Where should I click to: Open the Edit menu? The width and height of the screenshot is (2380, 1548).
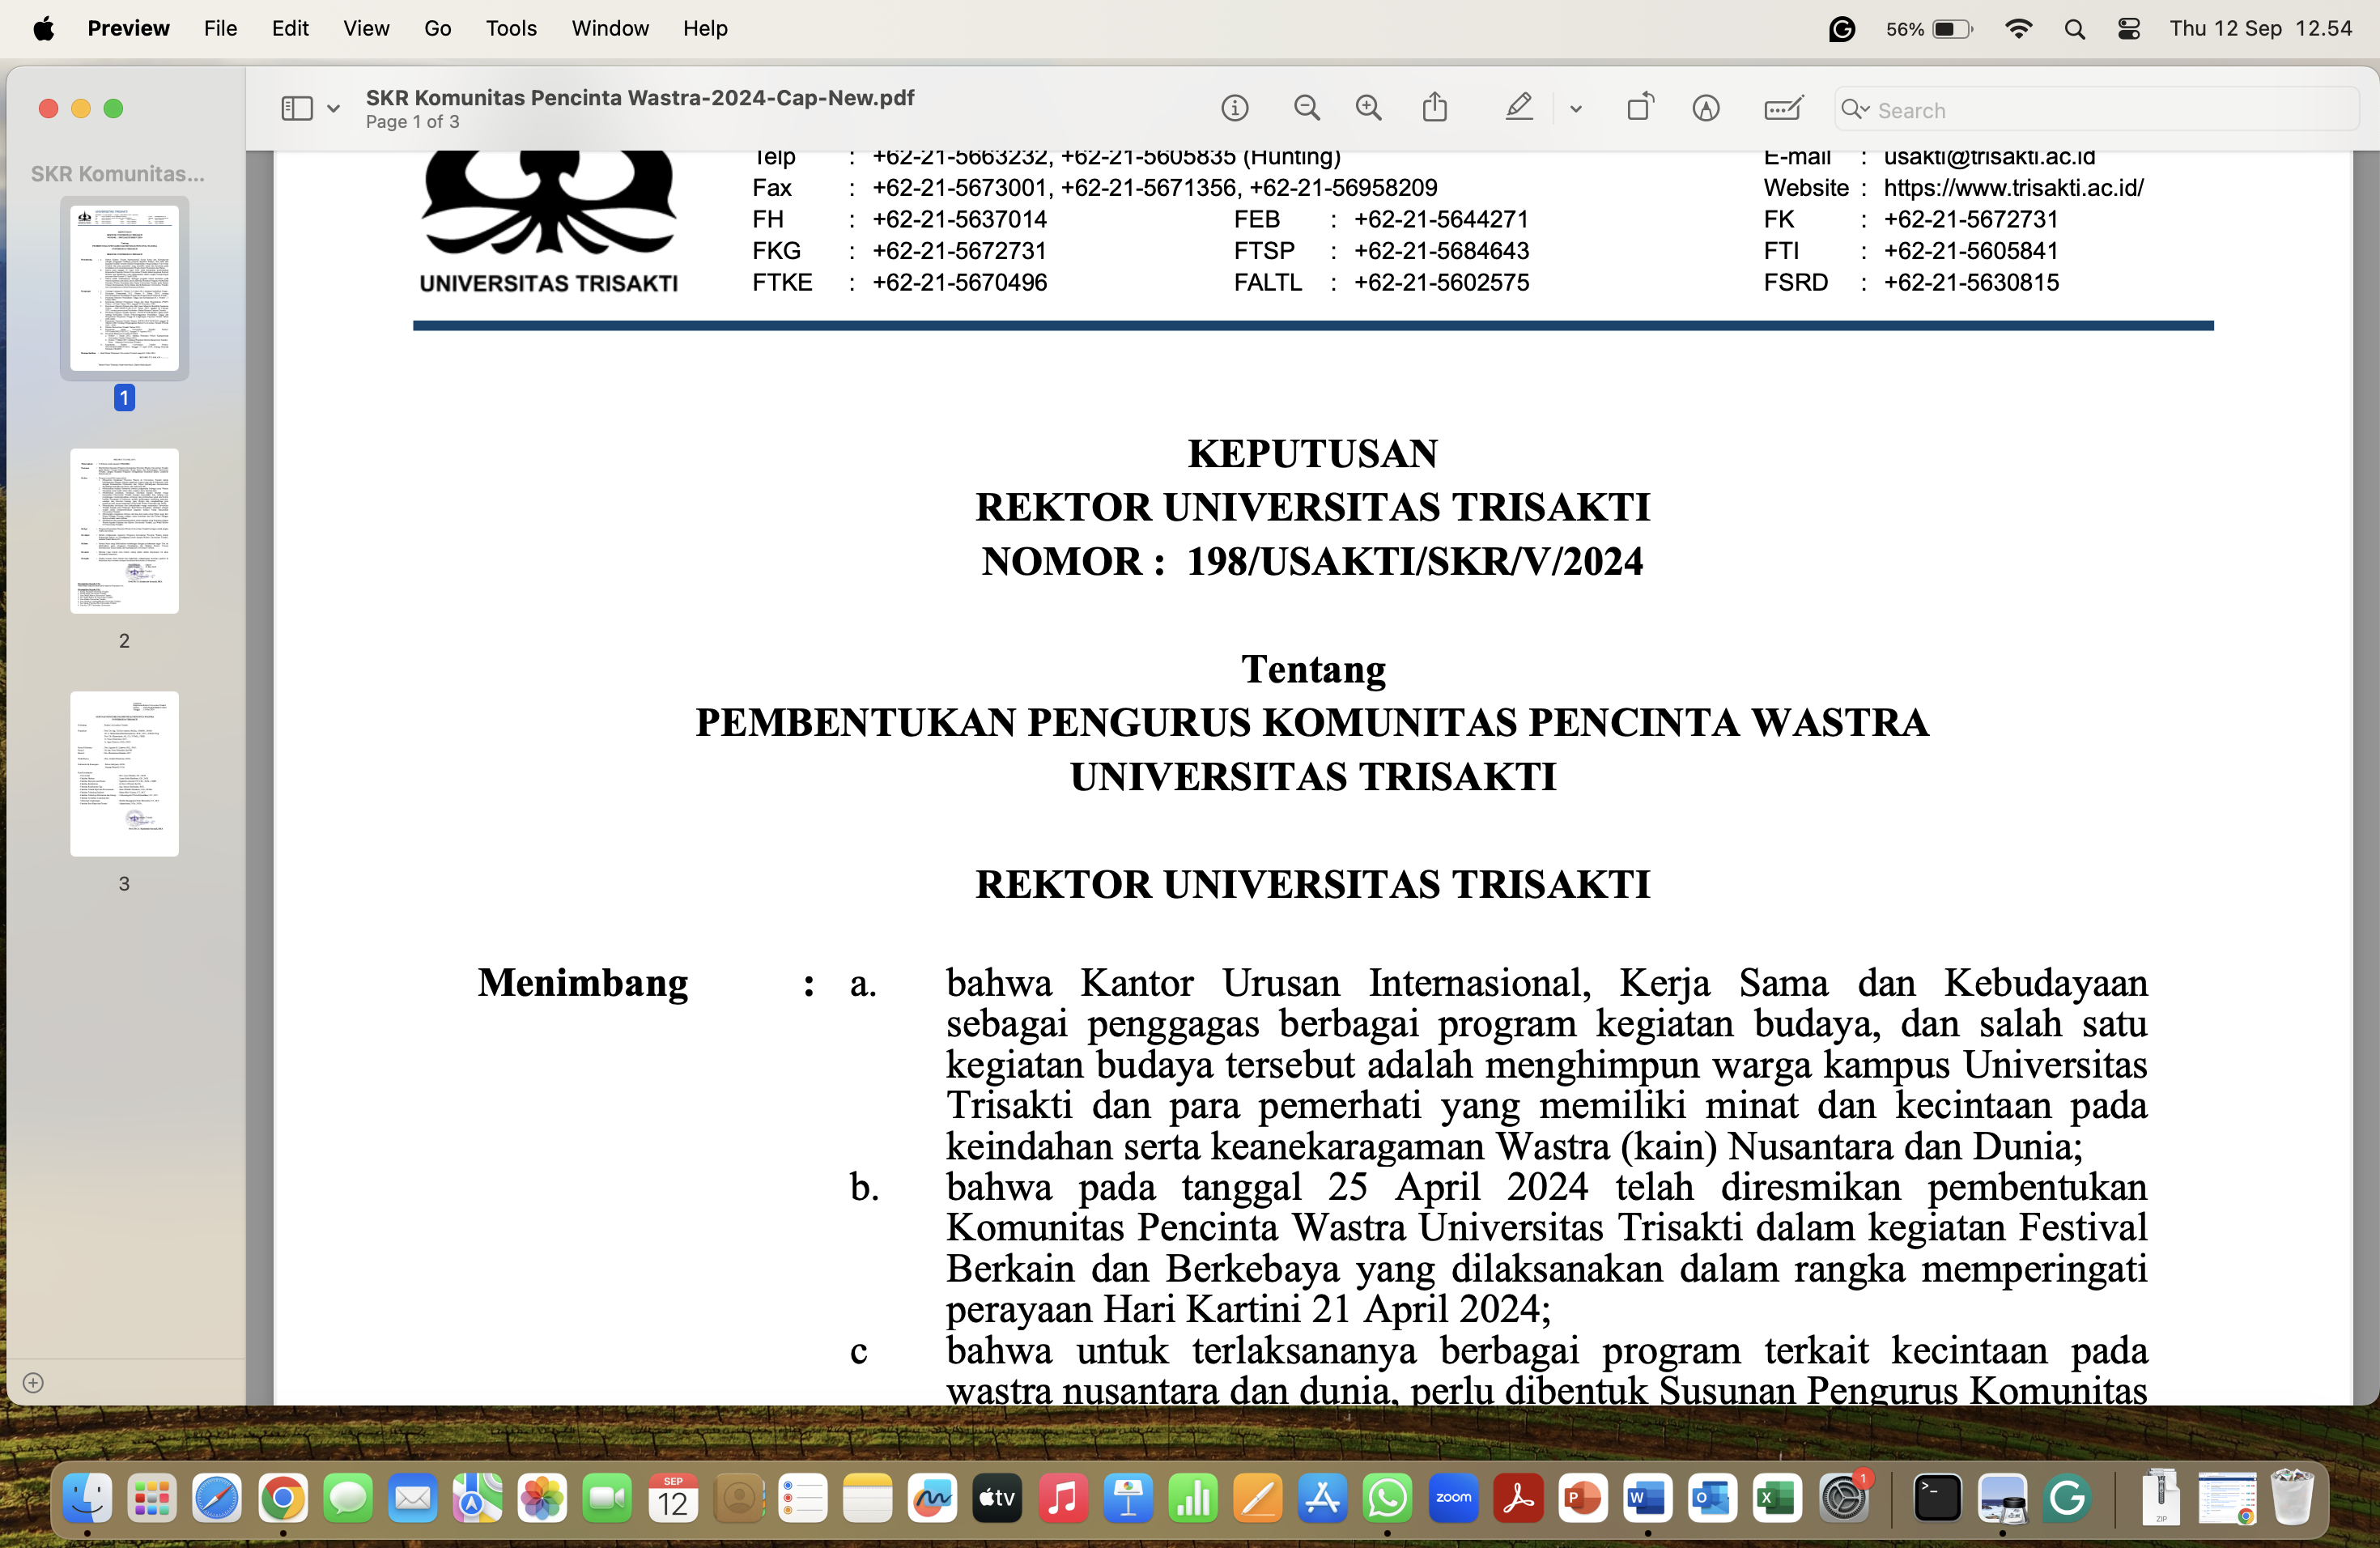click(290, 28)
